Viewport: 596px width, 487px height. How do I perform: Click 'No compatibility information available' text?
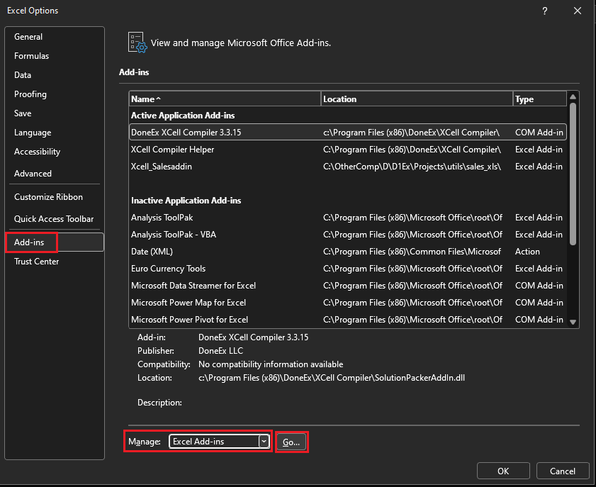(271, 364)
